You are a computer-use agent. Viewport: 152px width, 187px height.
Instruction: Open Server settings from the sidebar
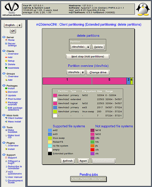pyautogui.click(x=12, y=44)
